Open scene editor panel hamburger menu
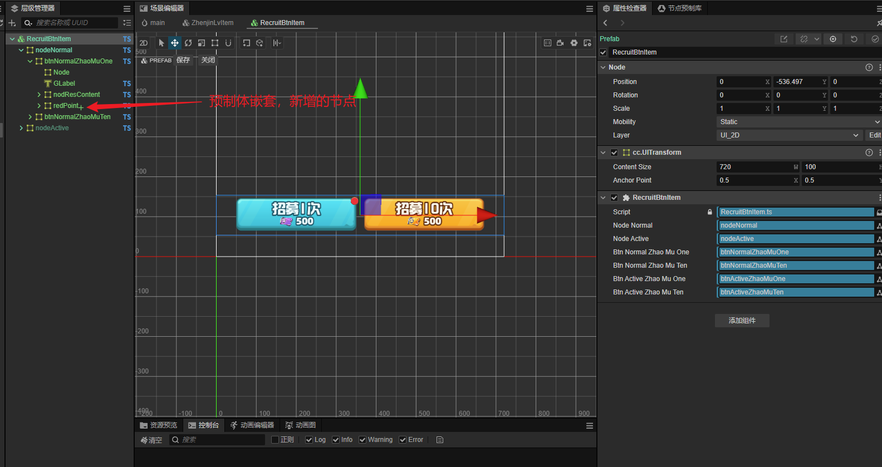Image resolution: width=882 pixels, height=467 pixels. 590,8
